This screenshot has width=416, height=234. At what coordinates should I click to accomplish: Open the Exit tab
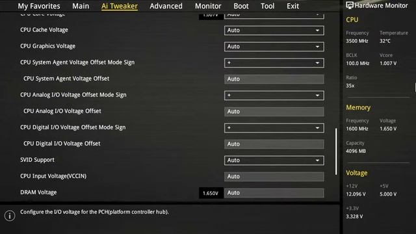click(292, 6)
